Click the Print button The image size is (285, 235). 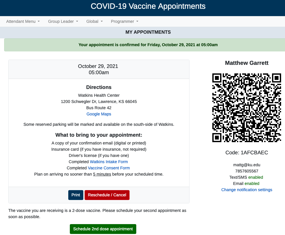coord(76,195)
